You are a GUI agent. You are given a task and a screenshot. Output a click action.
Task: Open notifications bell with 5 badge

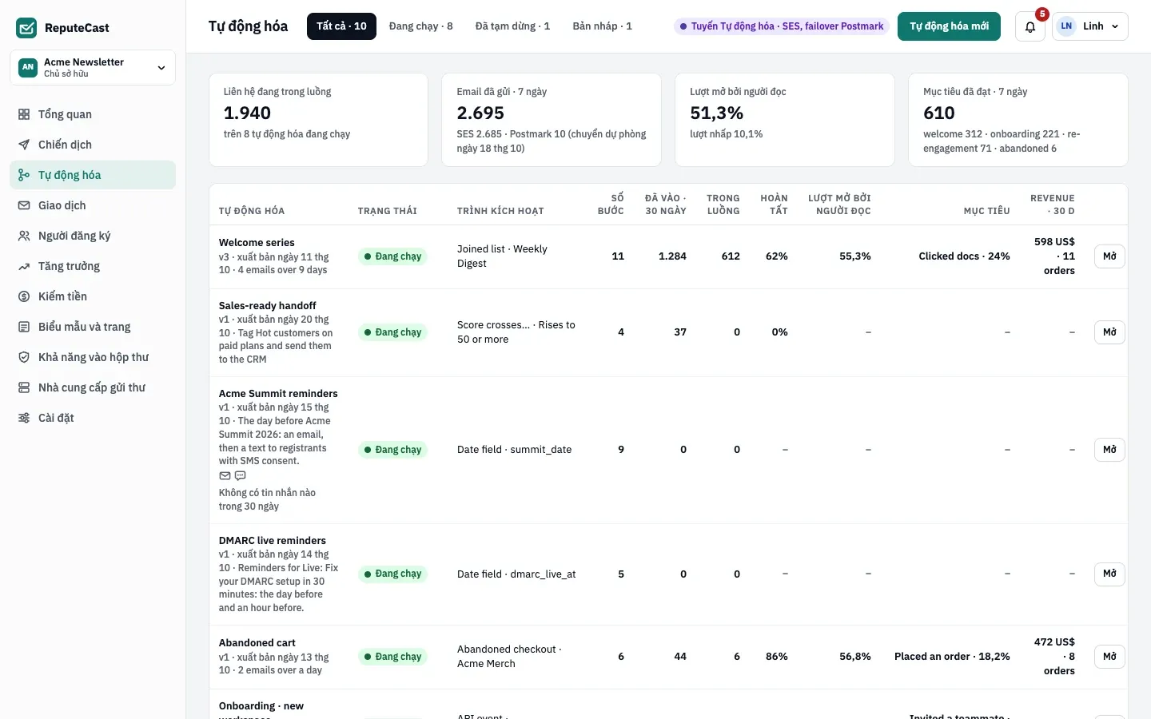[1030, 26]
